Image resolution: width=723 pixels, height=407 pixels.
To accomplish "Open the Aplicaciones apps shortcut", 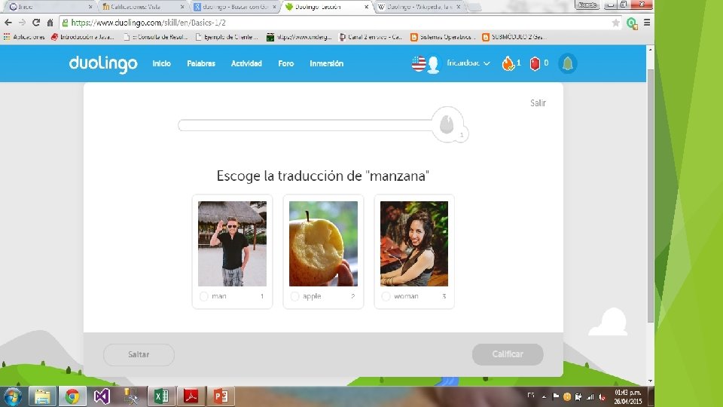I will [24, 37].
